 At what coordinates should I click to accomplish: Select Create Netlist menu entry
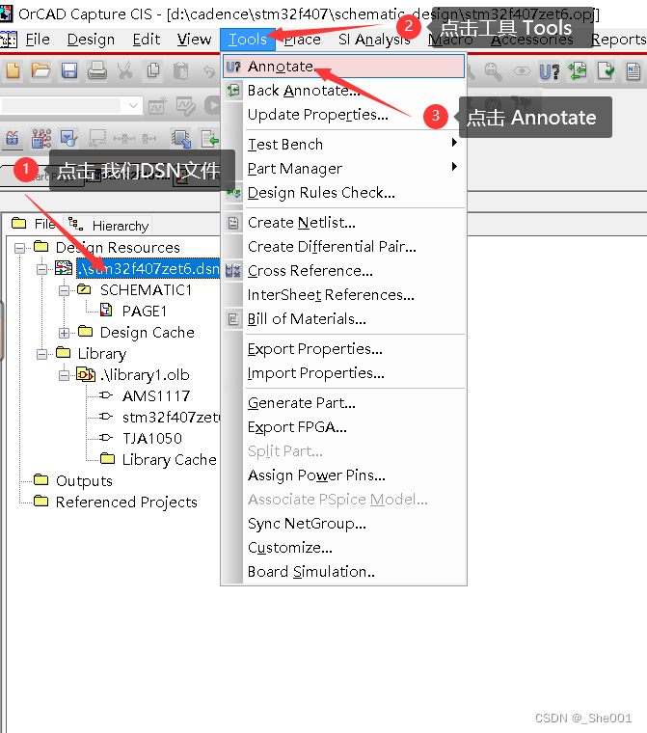click(344, 223)
